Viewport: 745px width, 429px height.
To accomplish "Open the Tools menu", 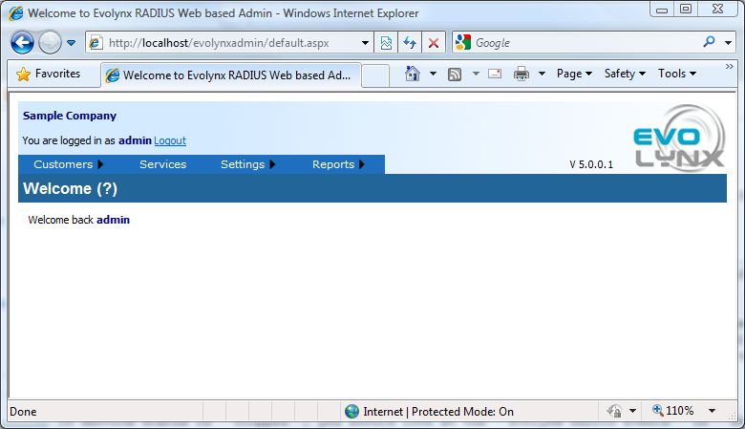I will [676, 74].
